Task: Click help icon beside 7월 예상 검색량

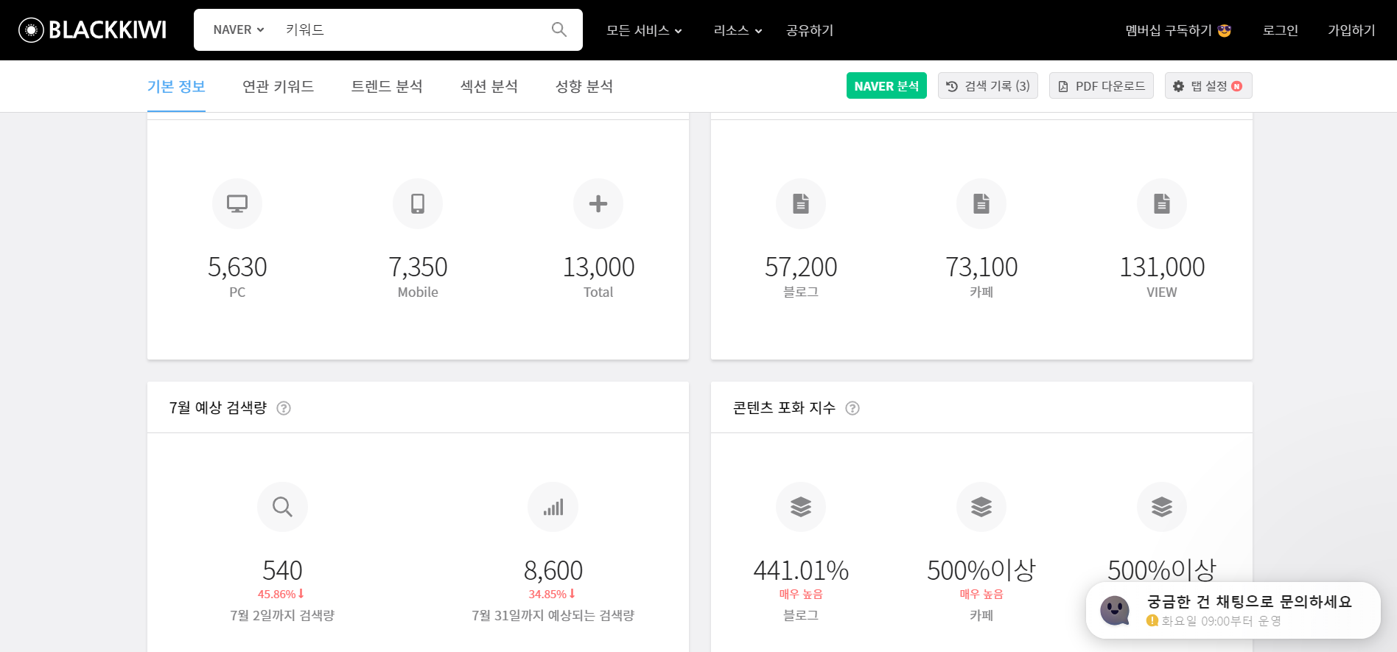Action: pos(284,408)
